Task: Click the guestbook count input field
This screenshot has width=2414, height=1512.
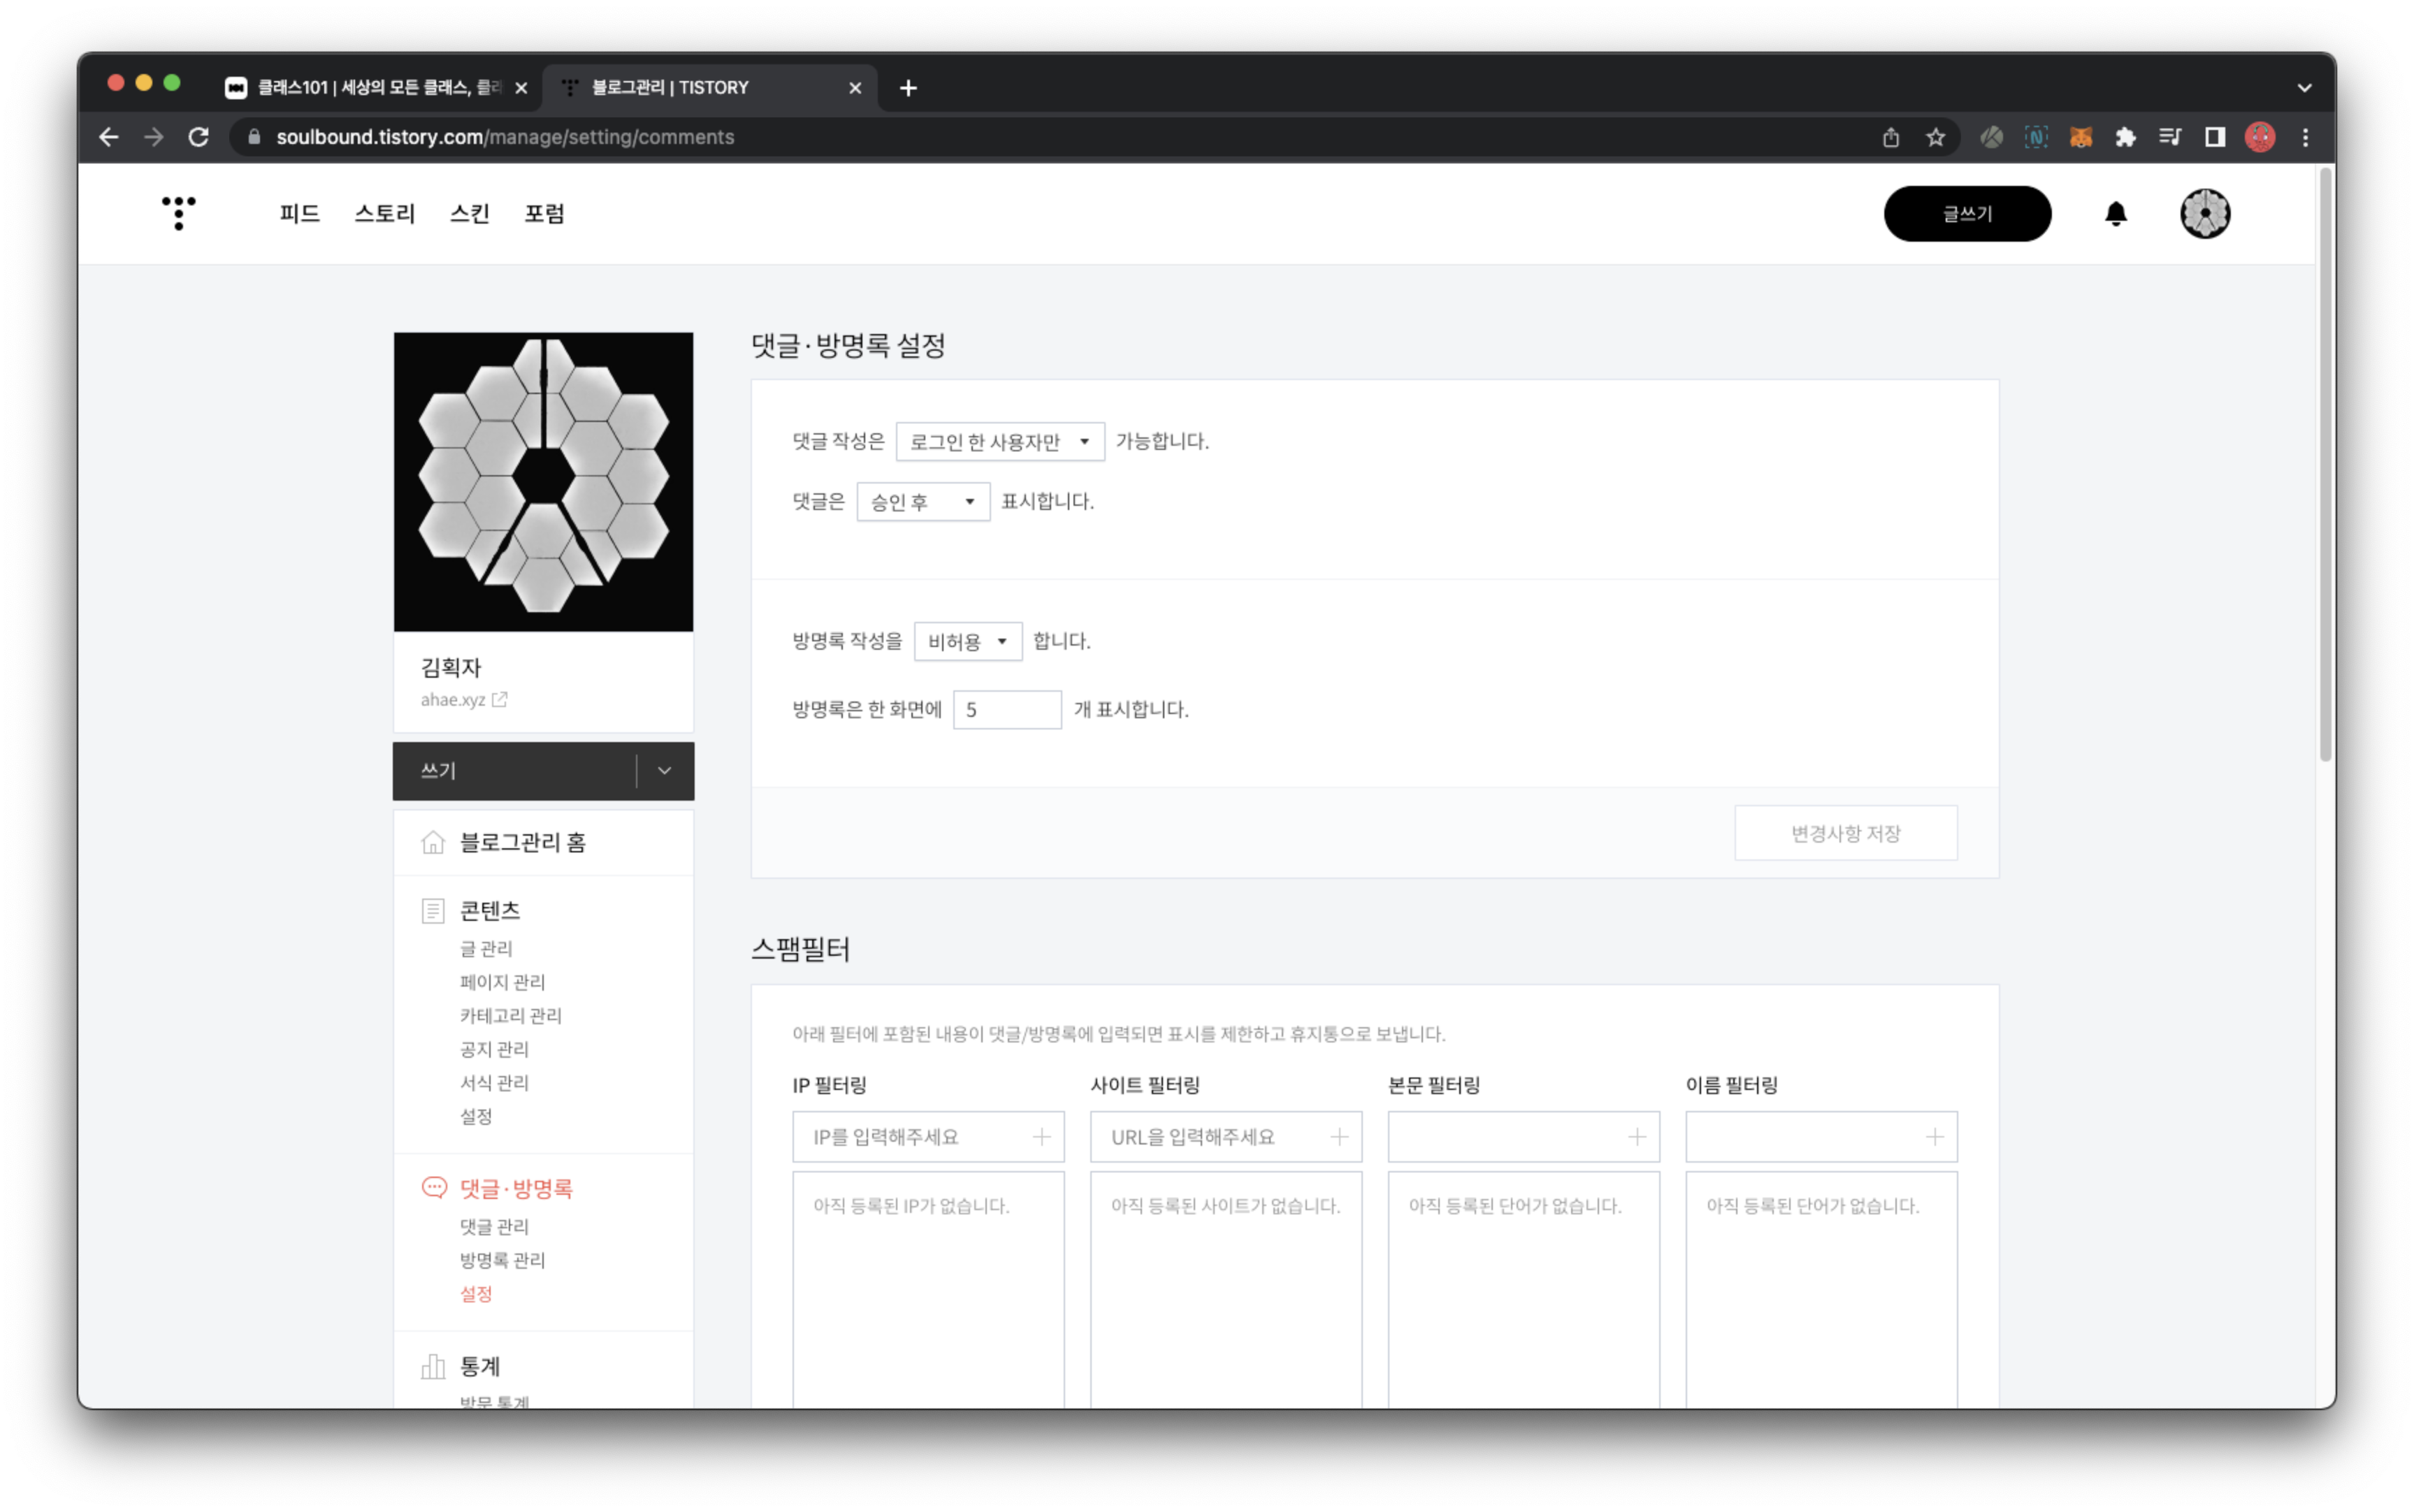Action: [x=1006, y=710]
